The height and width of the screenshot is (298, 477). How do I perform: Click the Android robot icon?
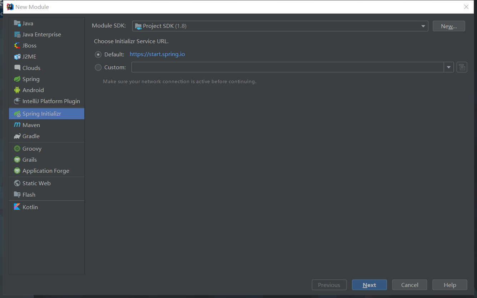pos(17,90)
